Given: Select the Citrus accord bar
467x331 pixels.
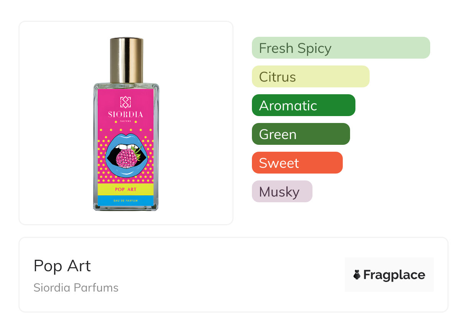Looking at the screenshot, I should click(x=310, y=77).
